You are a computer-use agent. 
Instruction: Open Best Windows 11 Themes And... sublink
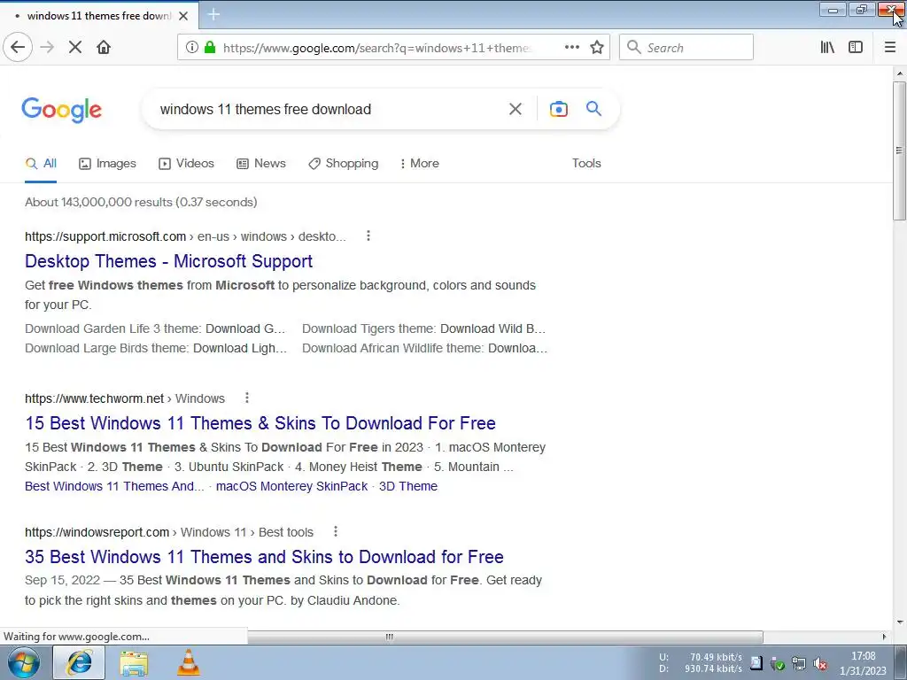point(114,486)
